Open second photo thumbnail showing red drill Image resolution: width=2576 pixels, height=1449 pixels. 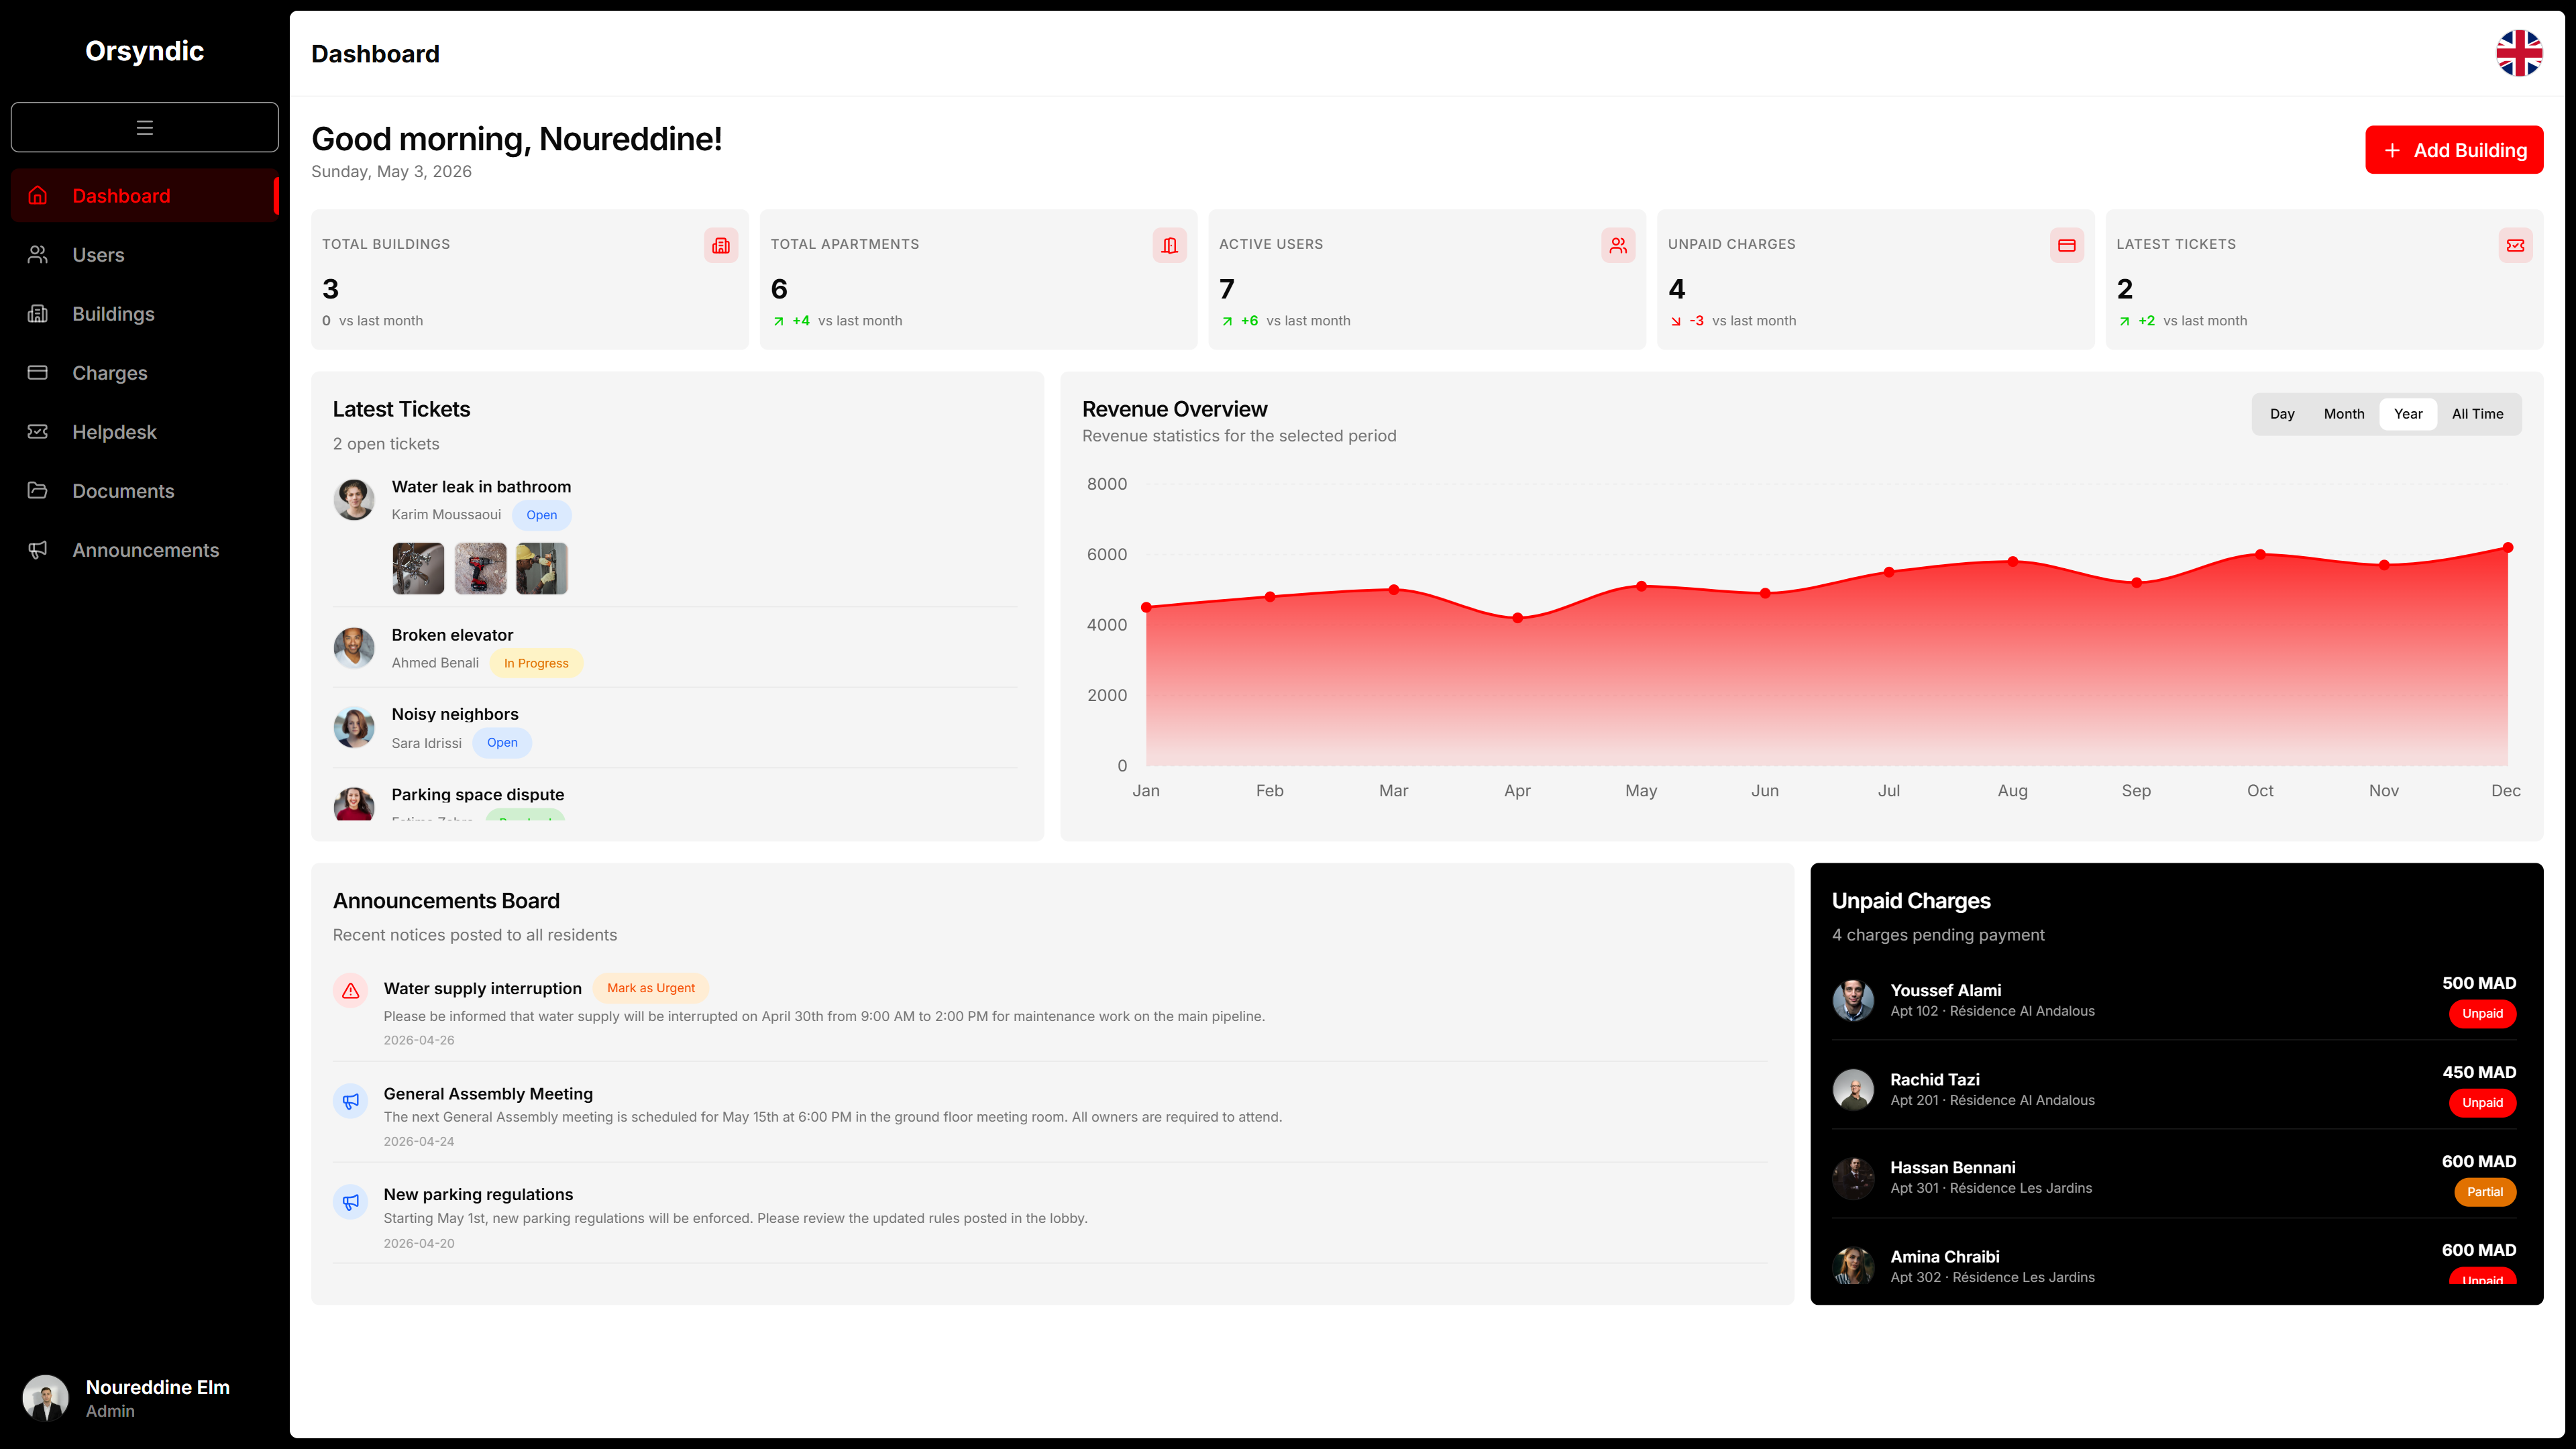click(x=480, y=569)
